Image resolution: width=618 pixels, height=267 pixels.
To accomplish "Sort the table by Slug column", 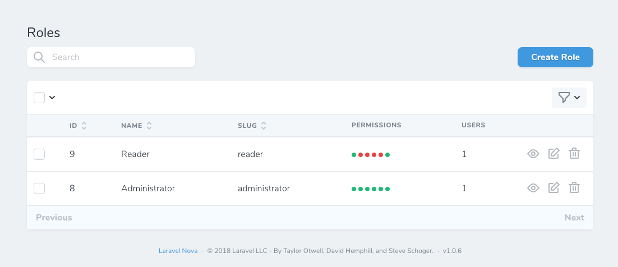I will 252,126.
